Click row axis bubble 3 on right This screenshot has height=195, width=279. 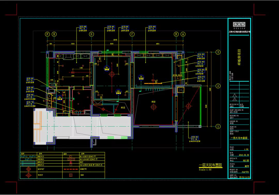pyautogui.click(x=218, y=52)
